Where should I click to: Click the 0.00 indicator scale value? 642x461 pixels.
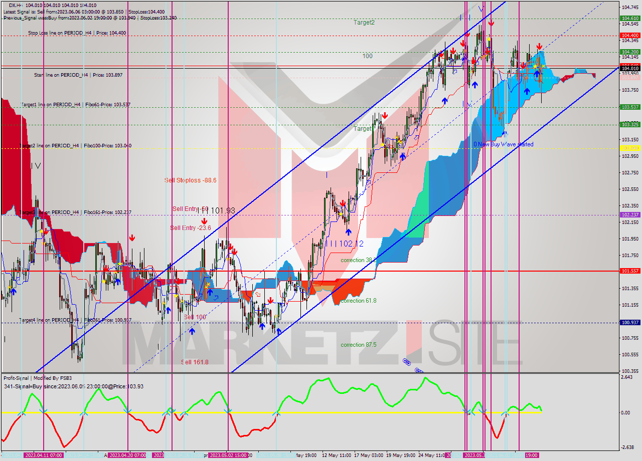pyautogui.click(x=626, y=413)
